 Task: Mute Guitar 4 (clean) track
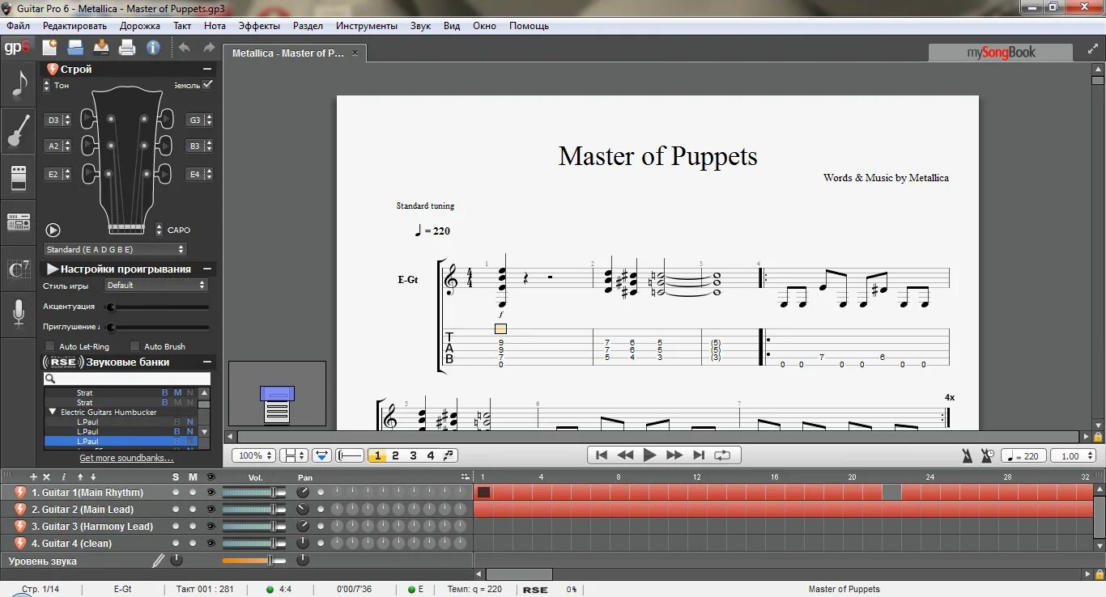[193, 543]
